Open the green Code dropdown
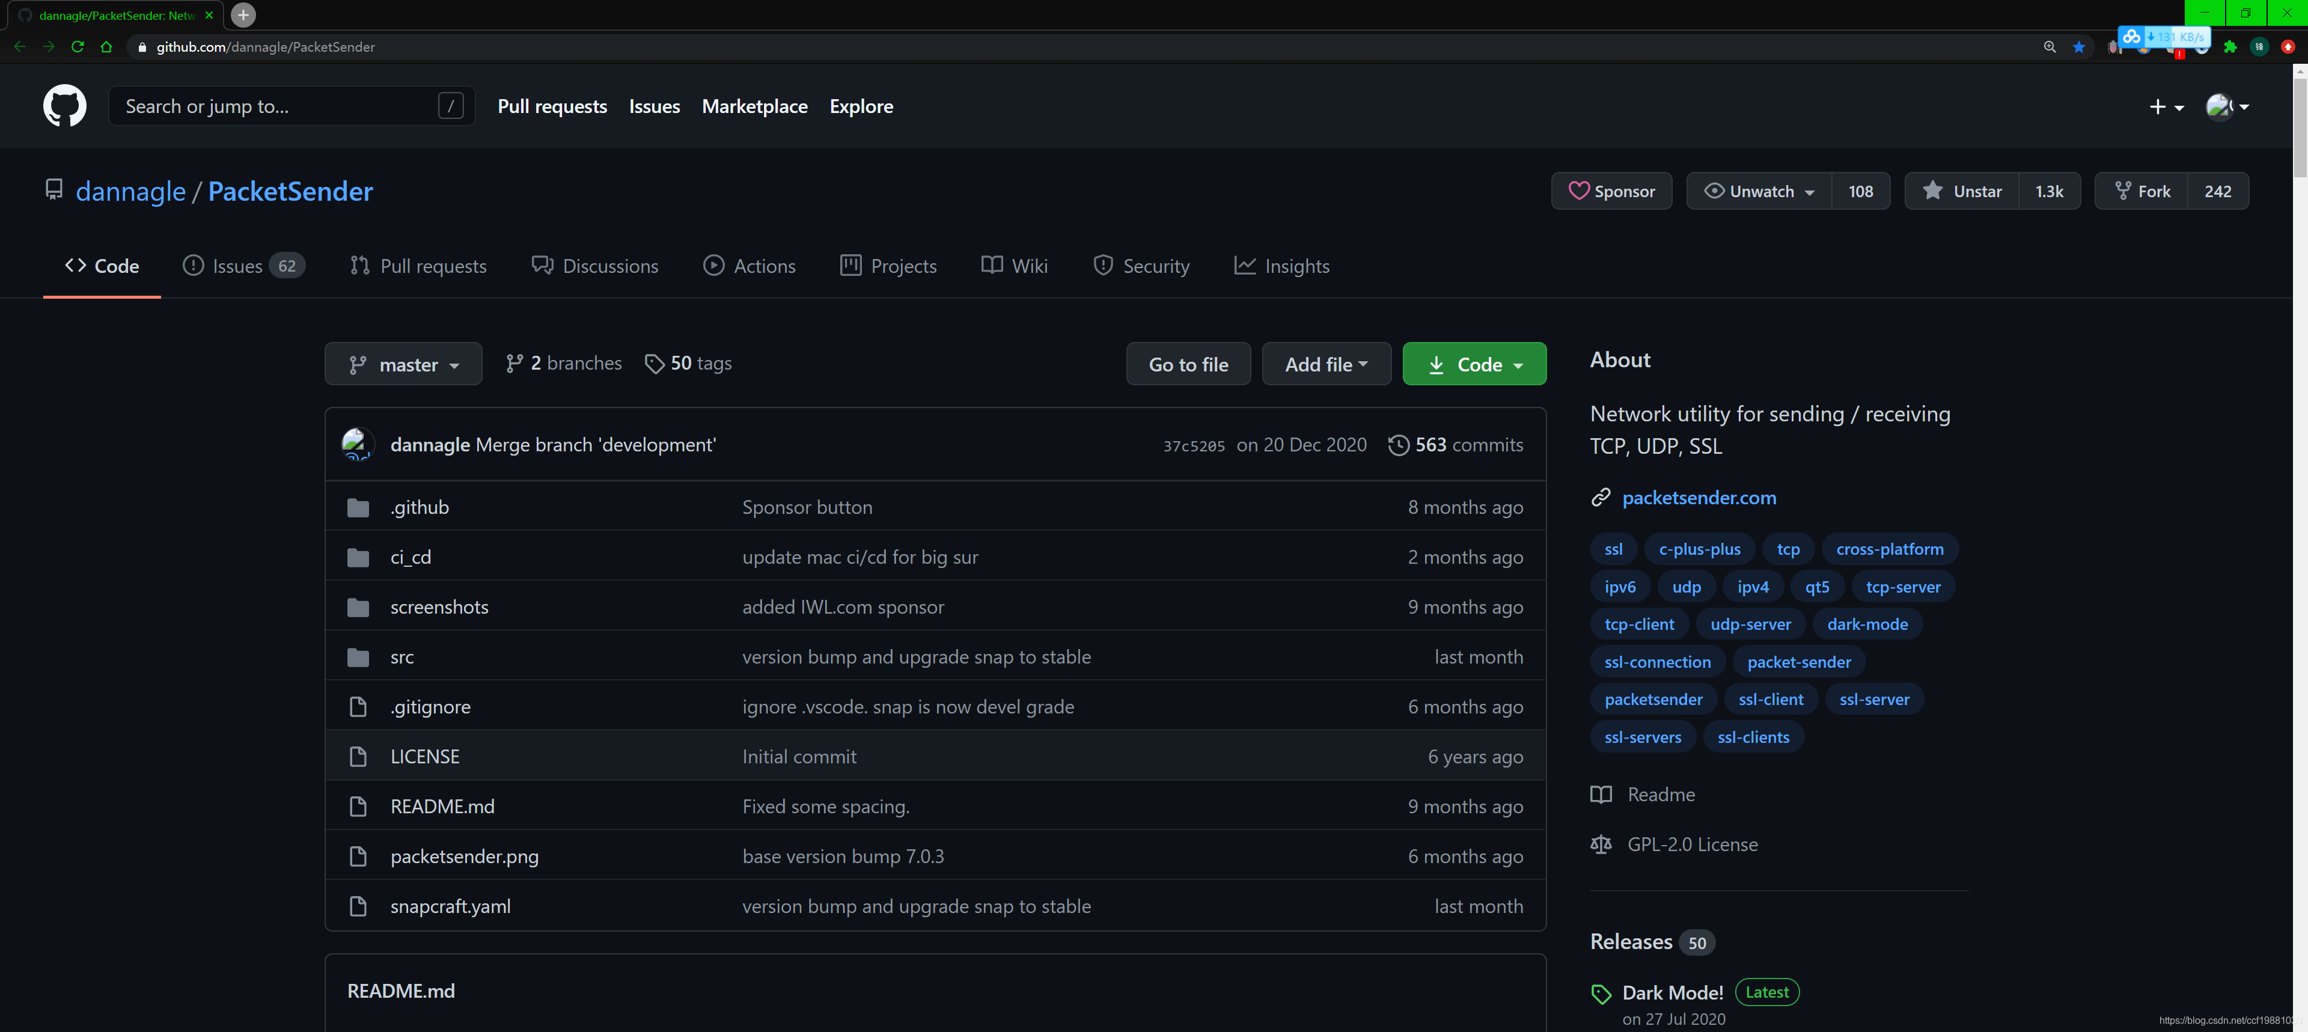Image resolution: width=2308 pixels, height=1032 pixels. coord(1474,364)
